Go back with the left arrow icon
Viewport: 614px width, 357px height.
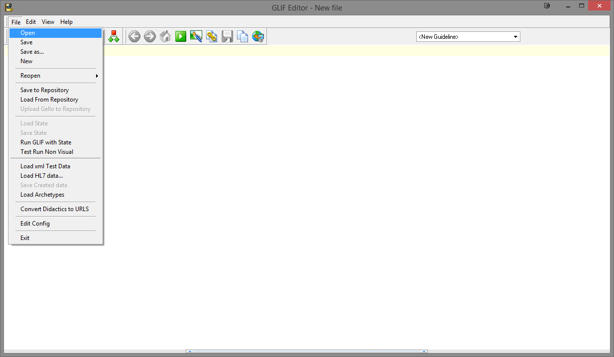[134, 36]
